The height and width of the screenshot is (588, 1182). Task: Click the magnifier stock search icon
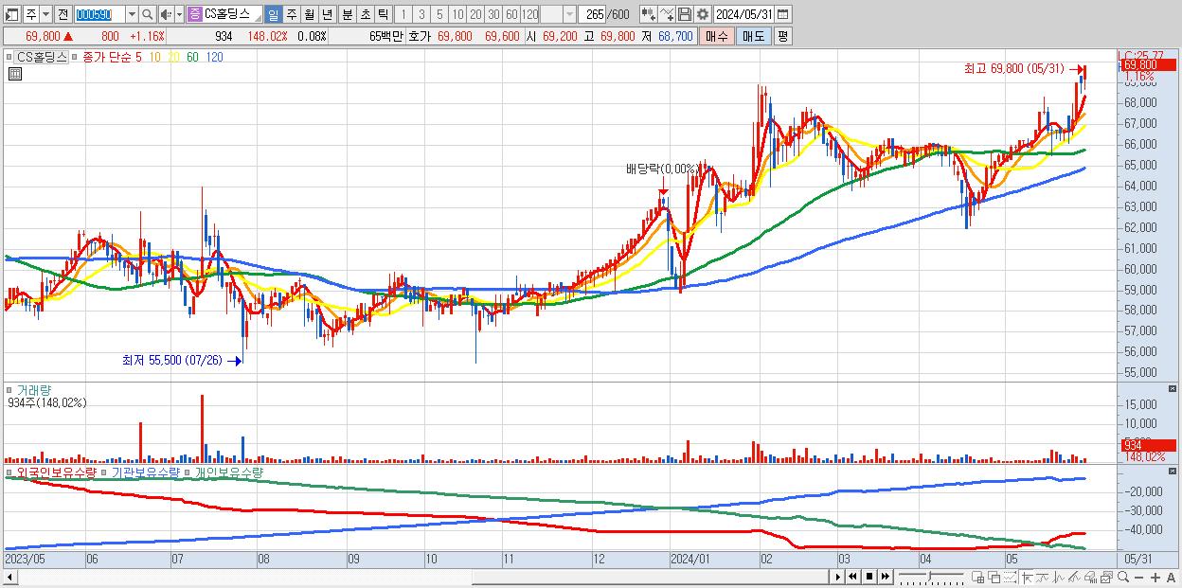pyautogui.click(x=148, y=14)
